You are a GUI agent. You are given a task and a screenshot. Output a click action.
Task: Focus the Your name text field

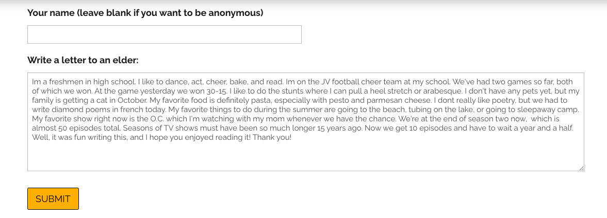pos(164,34)
